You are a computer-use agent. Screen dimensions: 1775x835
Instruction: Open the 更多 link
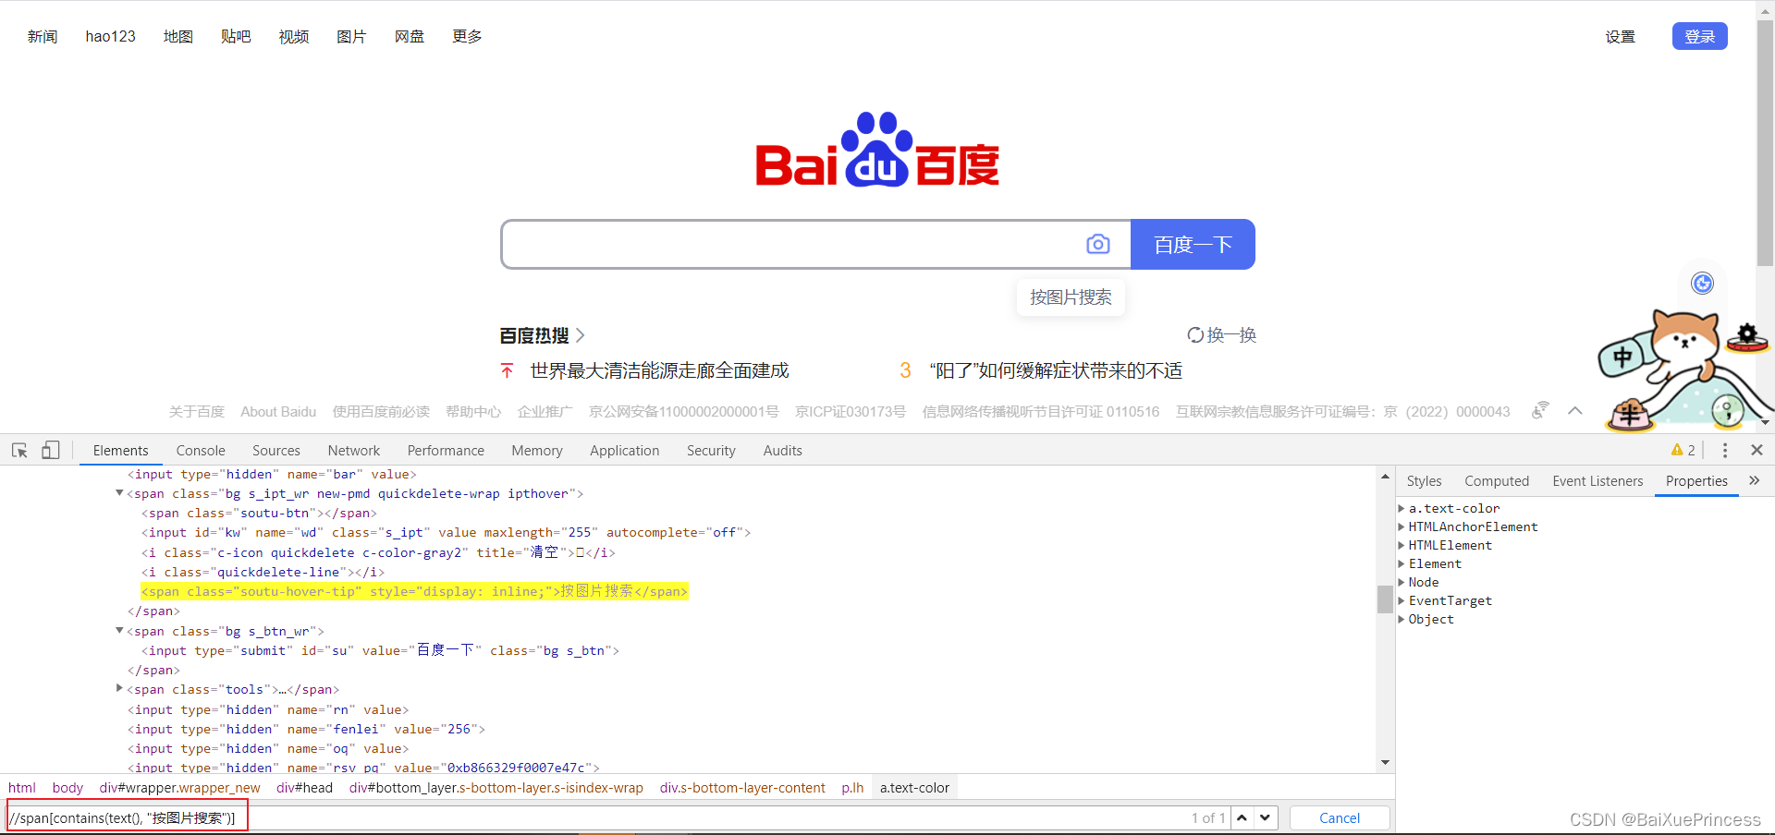467,36
